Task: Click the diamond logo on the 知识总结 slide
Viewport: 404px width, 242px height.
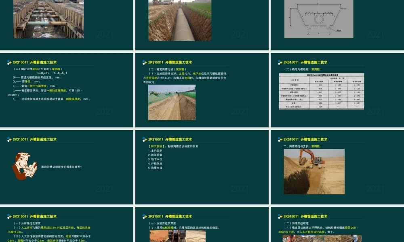Action: (145, 140)
